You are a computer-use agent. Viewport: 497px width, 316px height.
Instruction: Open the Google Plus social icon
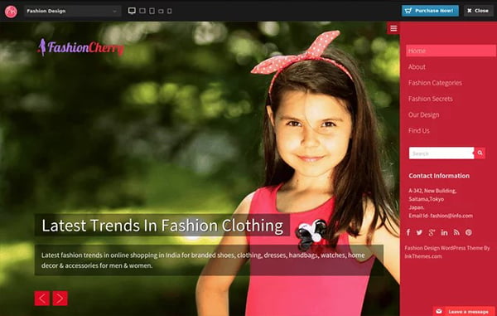432,232
